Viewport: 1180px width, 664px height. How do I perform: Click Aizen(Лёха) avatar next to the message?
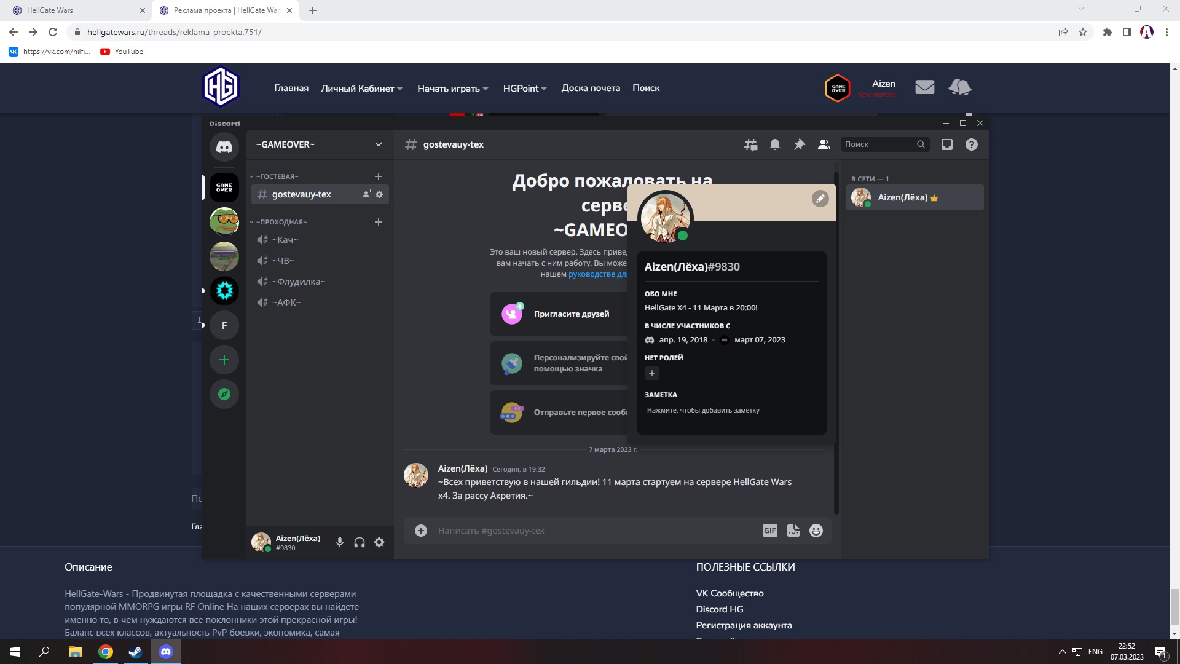[416, 475]
